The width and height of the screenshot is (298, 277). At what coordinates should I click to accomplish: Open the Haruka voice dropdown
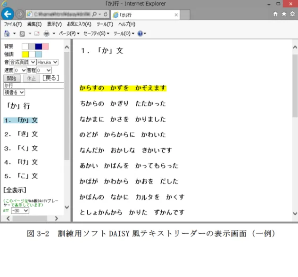tap(47, 62)
